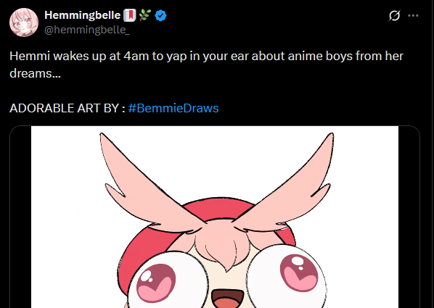Click the tweet text about 4am yapping
434x308 pixels.
[206, 64]
